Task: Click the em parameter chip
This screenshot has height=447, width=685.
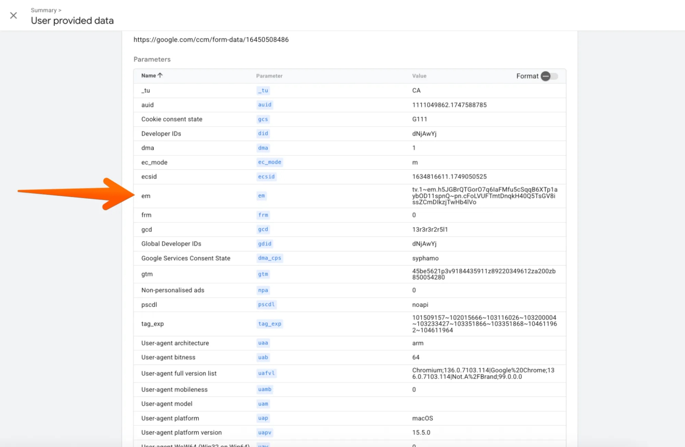Action: [x=261, y=196]
